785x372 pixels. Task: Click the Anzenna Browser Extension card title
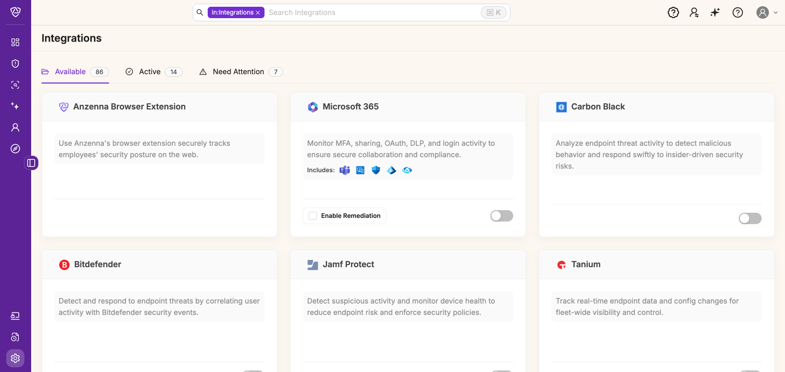[x=129, y=106]
